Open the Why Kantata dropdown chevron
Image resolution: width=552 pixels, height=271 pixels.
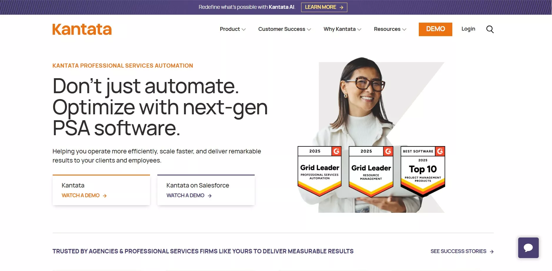coord(359,29)
